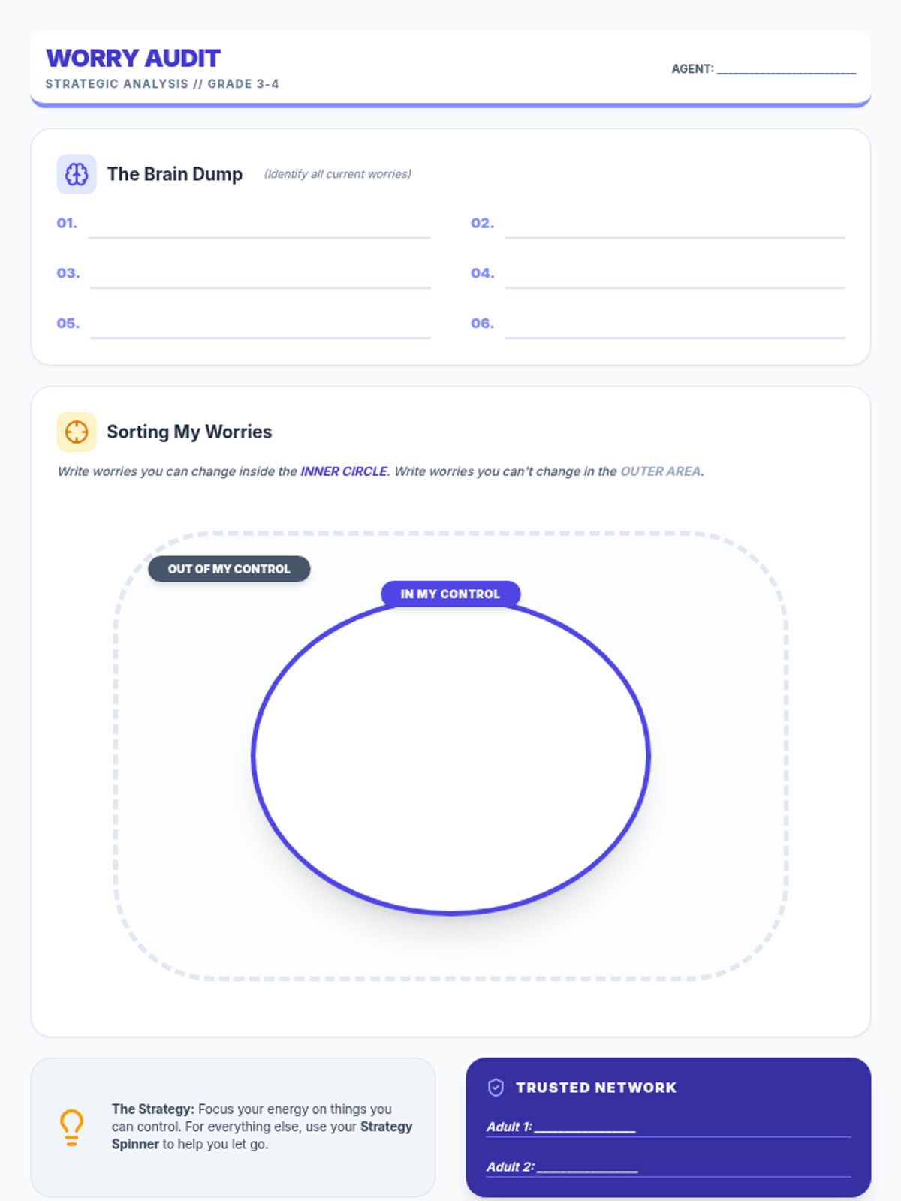
Task: Click the IN MY CONTROL label
Action: tap(450, 594)
